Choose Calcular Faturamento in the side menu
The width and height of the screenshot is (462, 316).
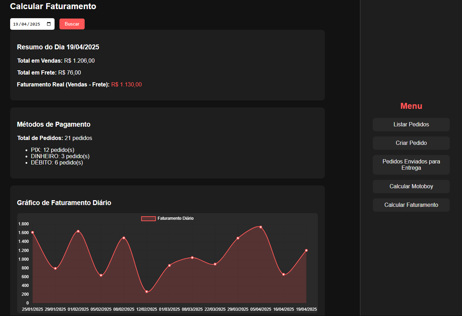411,205
